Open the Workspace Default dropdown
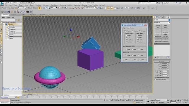 27,3
